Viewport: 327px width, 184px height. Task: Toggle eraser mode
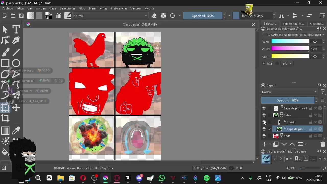pos(154,16)
